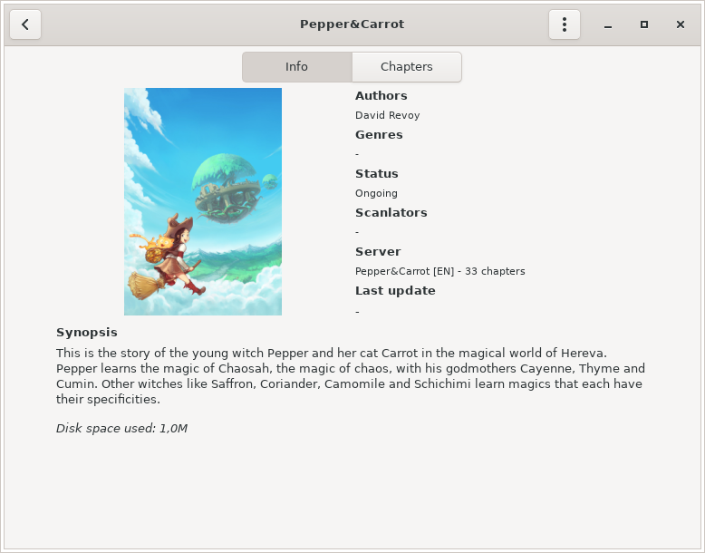
Task: Click the 'Disk space used: 1,0M' label
Action: (x=121, y=429)
